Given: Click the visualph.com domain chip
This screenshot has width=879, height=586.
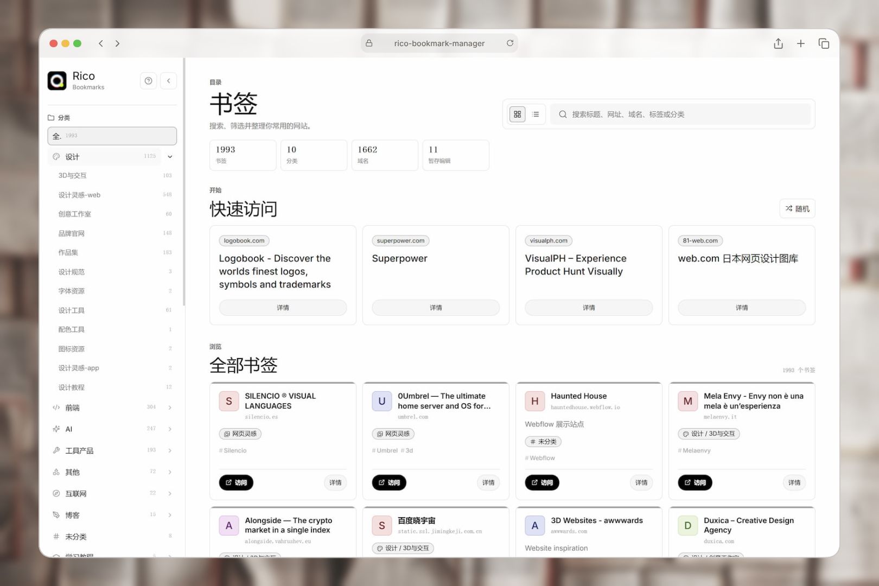Looking at the screenshot, I should [549, 240].
